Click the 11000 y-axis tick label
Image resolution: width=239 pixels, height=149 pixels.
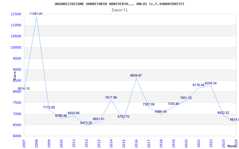click(16, 25)
